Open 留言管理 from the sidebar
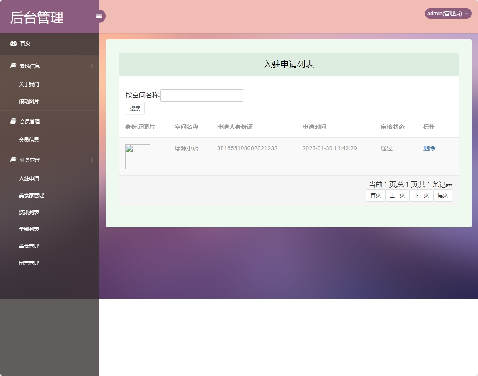Image resolution: width=478 pixels, height=376 pixels. pos(29,263)
